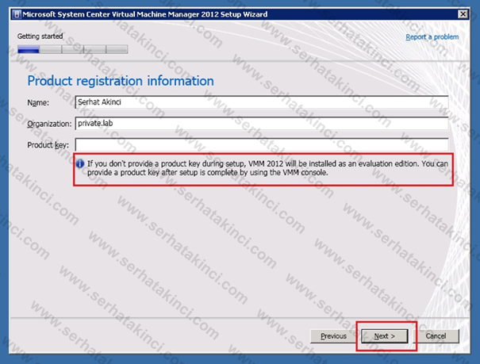Image resolution: width=480 pixels, height=364 pixels.
Task: Close the Setup Wizard window
Action: point(463,14)
